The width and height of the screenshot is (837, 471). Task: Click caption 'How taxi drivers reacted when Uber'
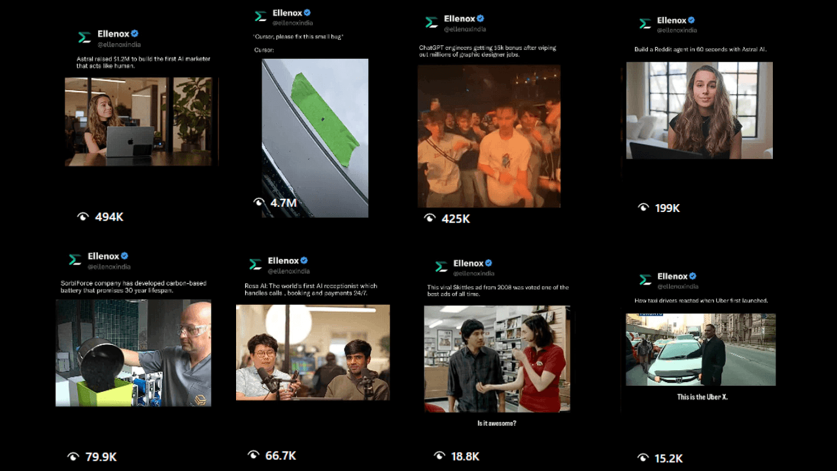701,300
